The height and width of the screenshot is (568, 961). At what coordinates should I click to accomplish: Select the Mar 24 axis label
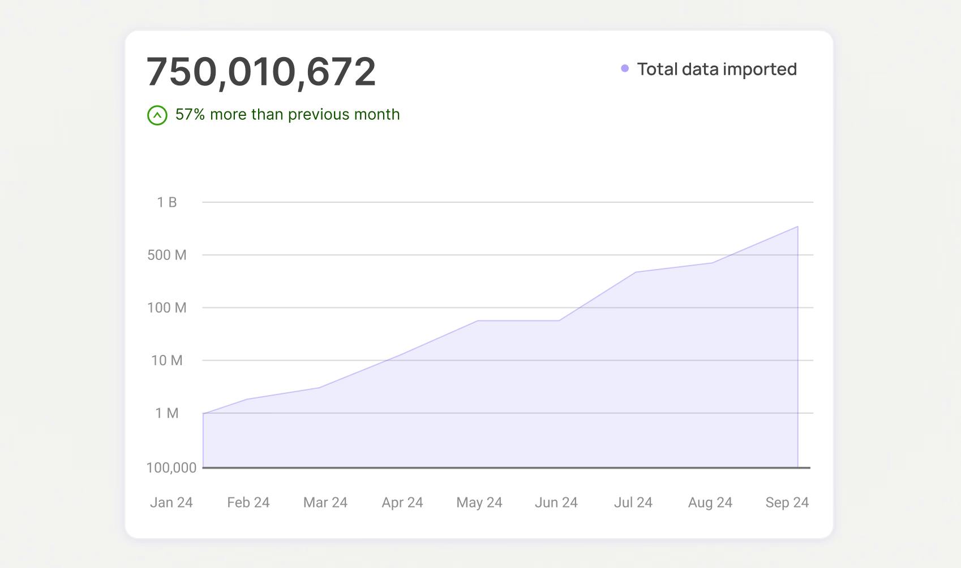tap(326, 502)
